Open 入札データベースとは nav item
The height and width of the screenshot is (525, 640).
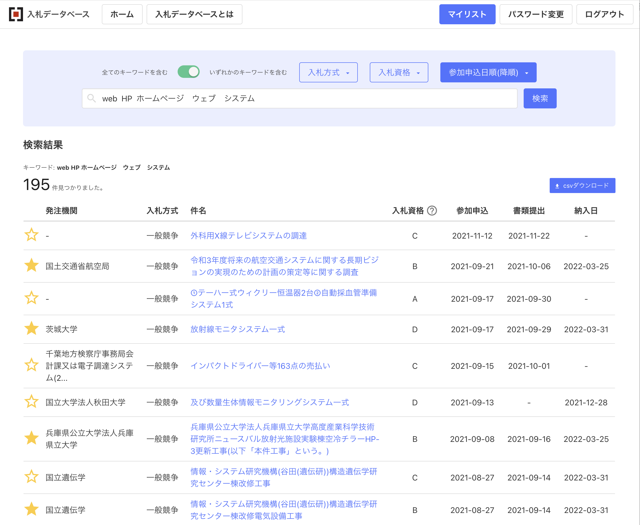pos(194,14)
